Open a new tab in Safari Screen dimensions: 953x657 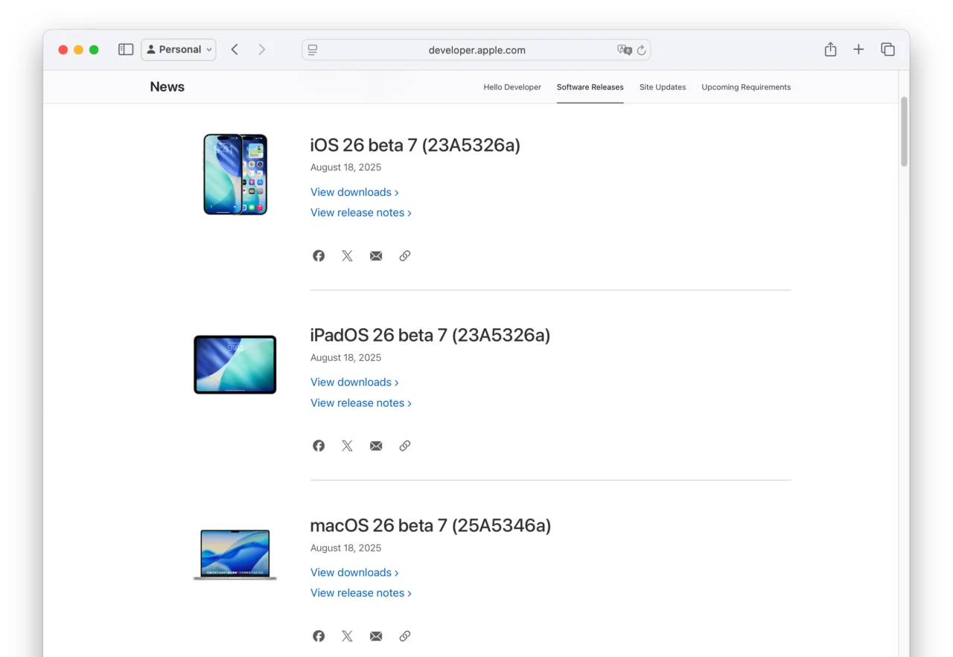pos(858,49)
